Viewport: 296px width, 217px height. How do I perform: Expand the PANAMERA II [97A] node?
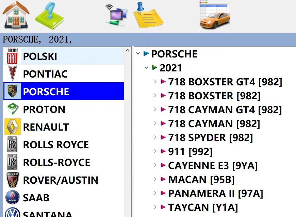(155, 193)
